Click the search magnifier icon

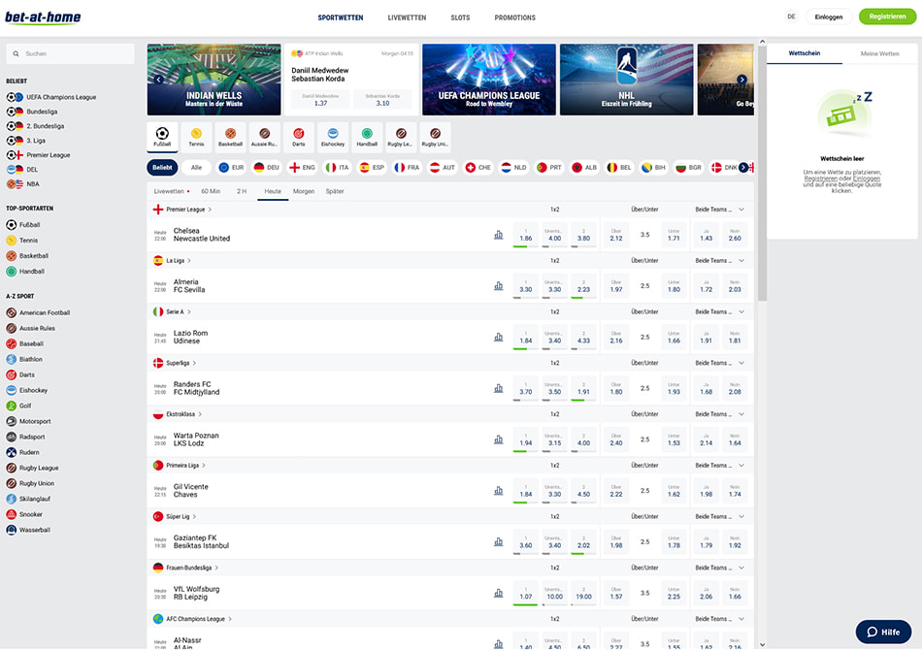pyautogui.click(x=16, y=53)
